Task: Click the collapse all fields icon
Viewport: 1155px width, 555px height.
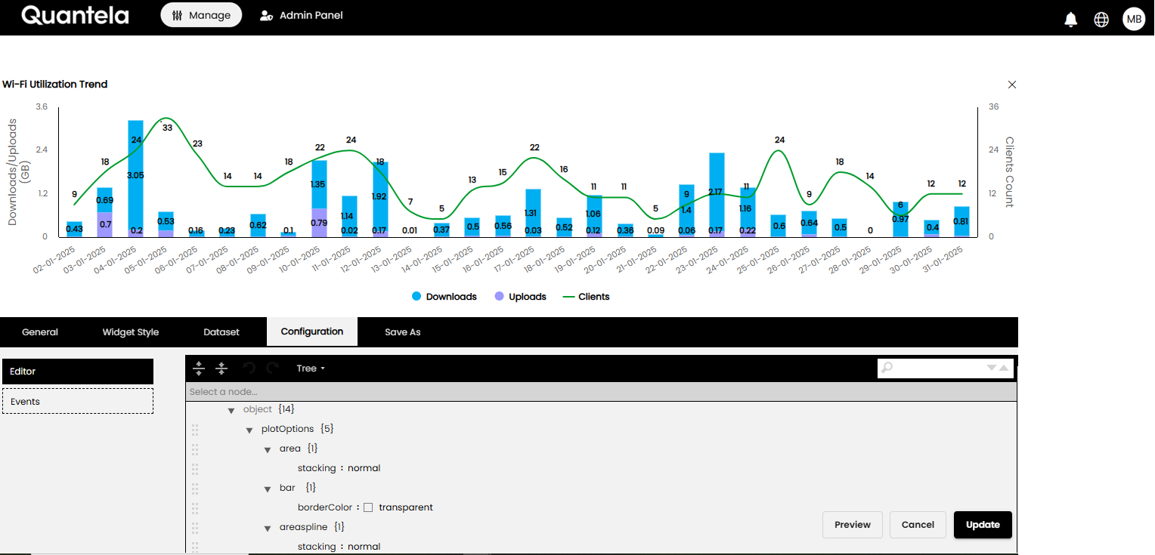Action: pyautogui.click(x=221, y=368)
